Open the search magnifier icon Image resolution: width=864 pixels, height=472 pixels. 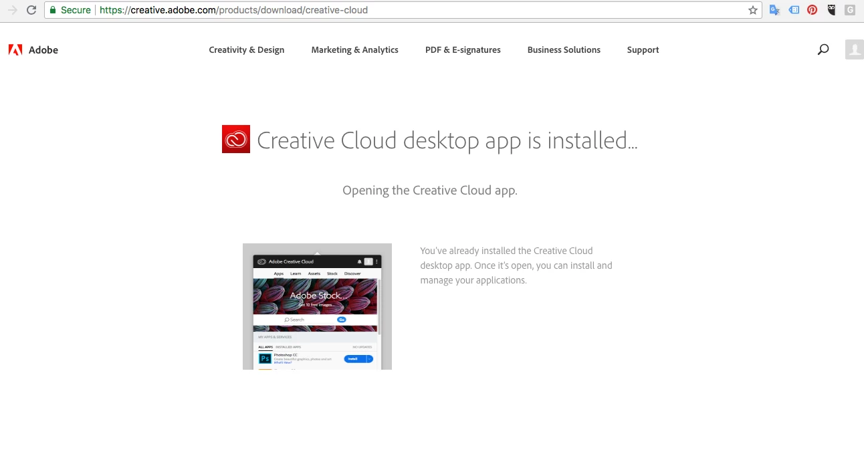[823, 49]
